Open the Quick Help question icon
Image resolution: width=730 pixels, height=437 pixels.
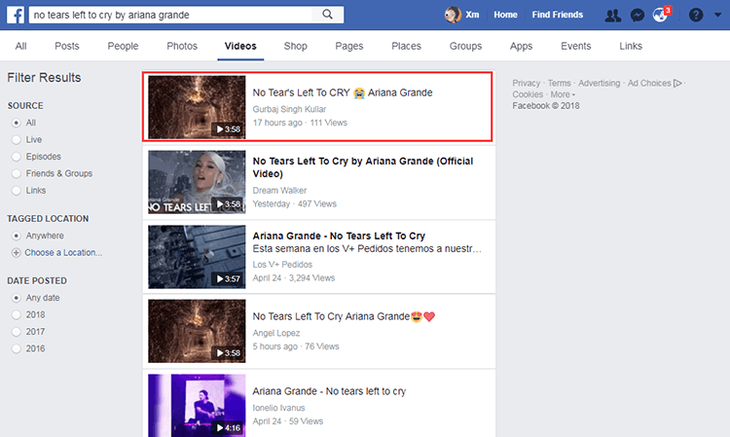(696, 15)
